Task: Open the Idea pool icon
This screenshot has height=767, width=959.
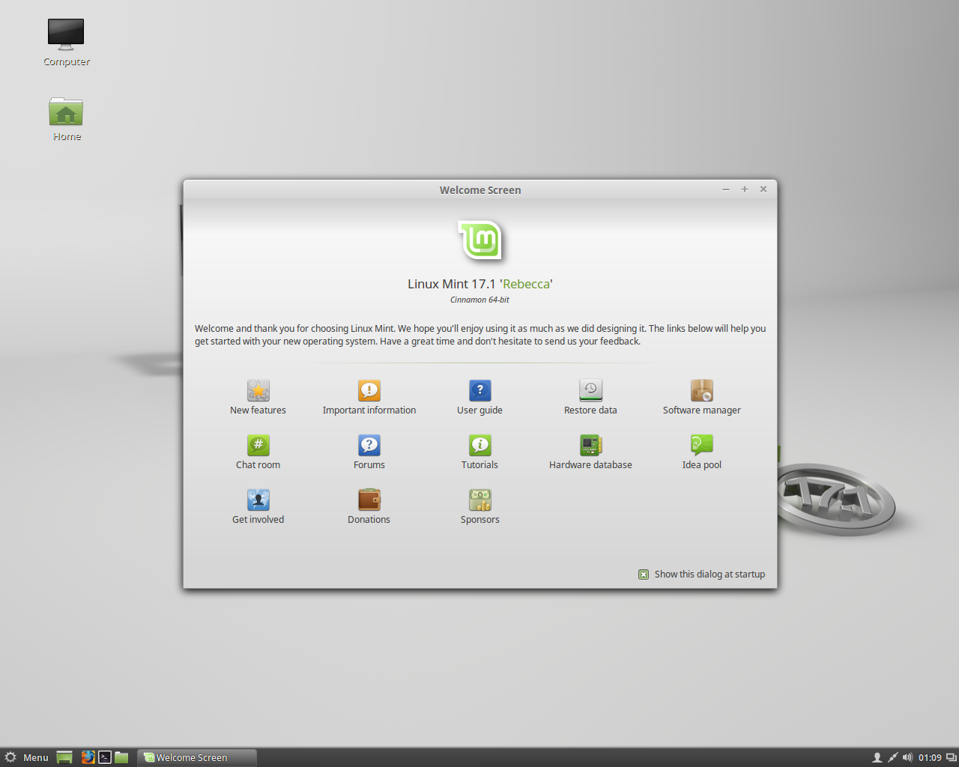Action: click(x=702, y=445)
